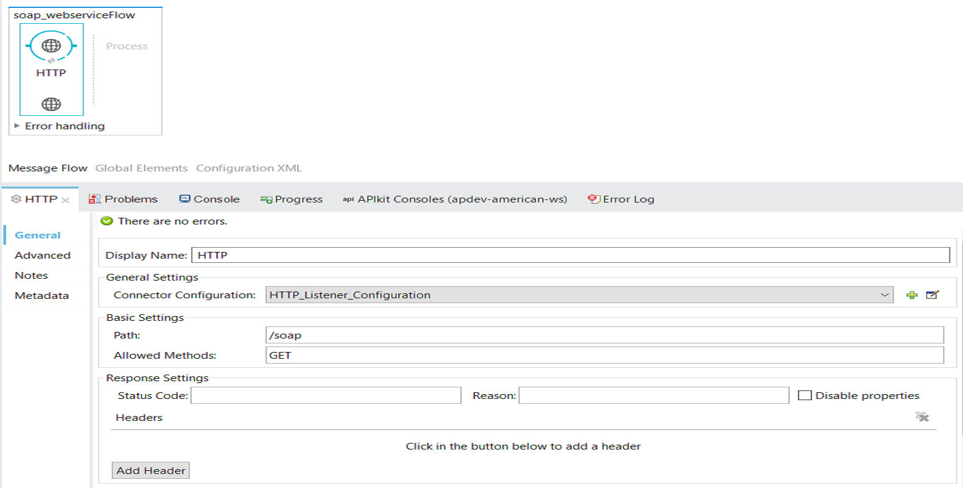Click the remove headers tools icon
963x488 pixels.
pos(922,417)
